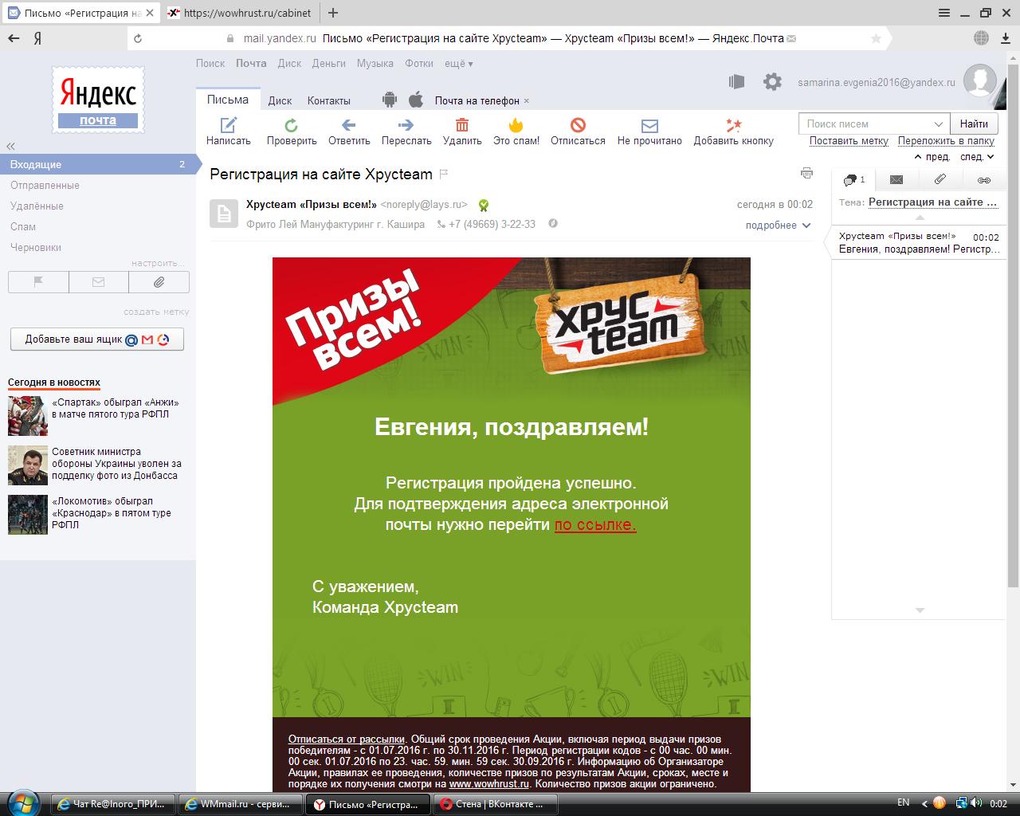The width and height of the screenshot is (1020, 816).
Task: Click Добавить кнопку toolbar icon
Action: (x=733, y=125)
